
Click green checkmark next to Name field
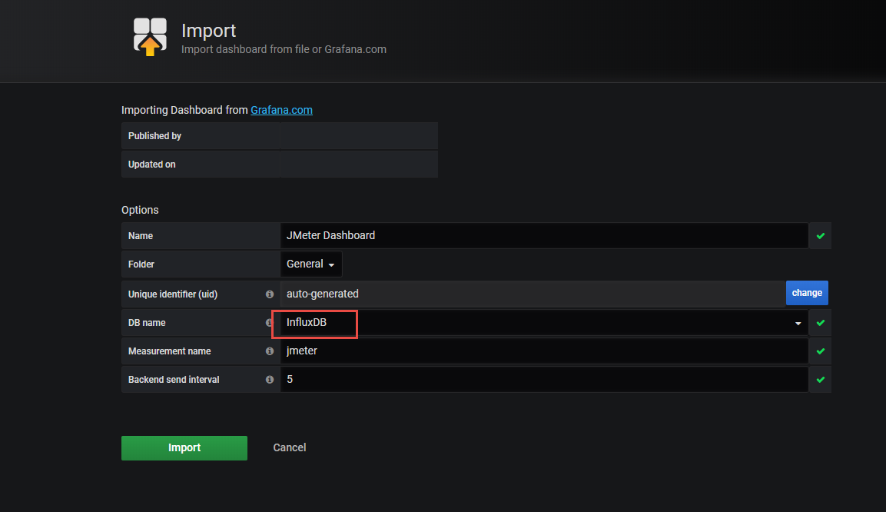[x=820, y=236]
